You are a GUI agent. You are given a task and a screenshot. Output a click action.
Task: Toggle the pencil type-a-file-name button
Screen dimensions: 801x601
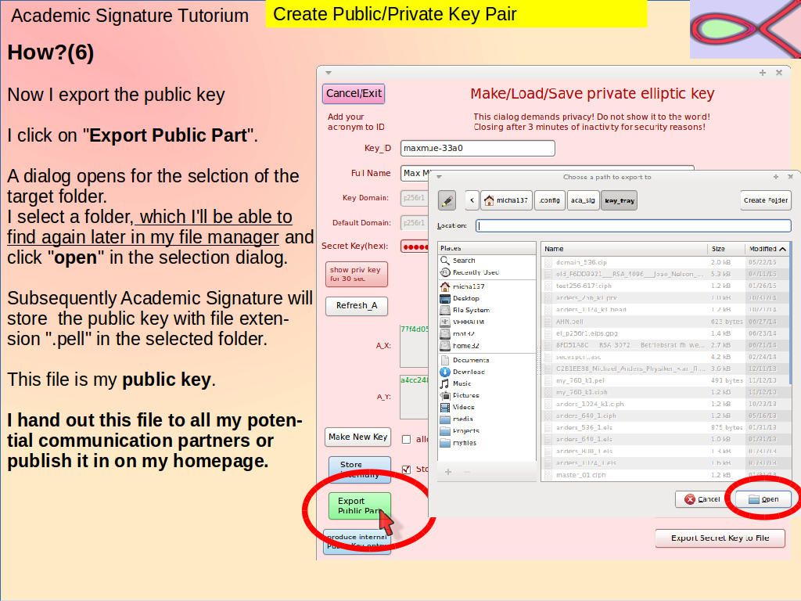[447, 200]
